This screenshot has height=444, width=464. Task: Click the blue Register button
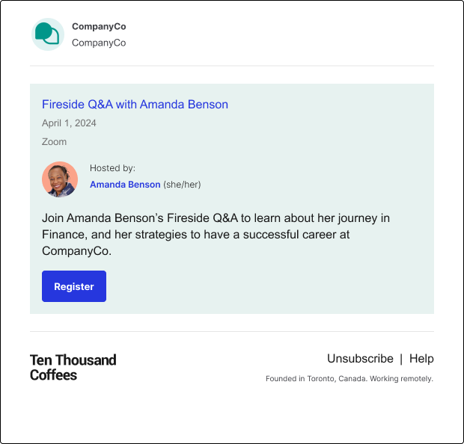point(74,286)
